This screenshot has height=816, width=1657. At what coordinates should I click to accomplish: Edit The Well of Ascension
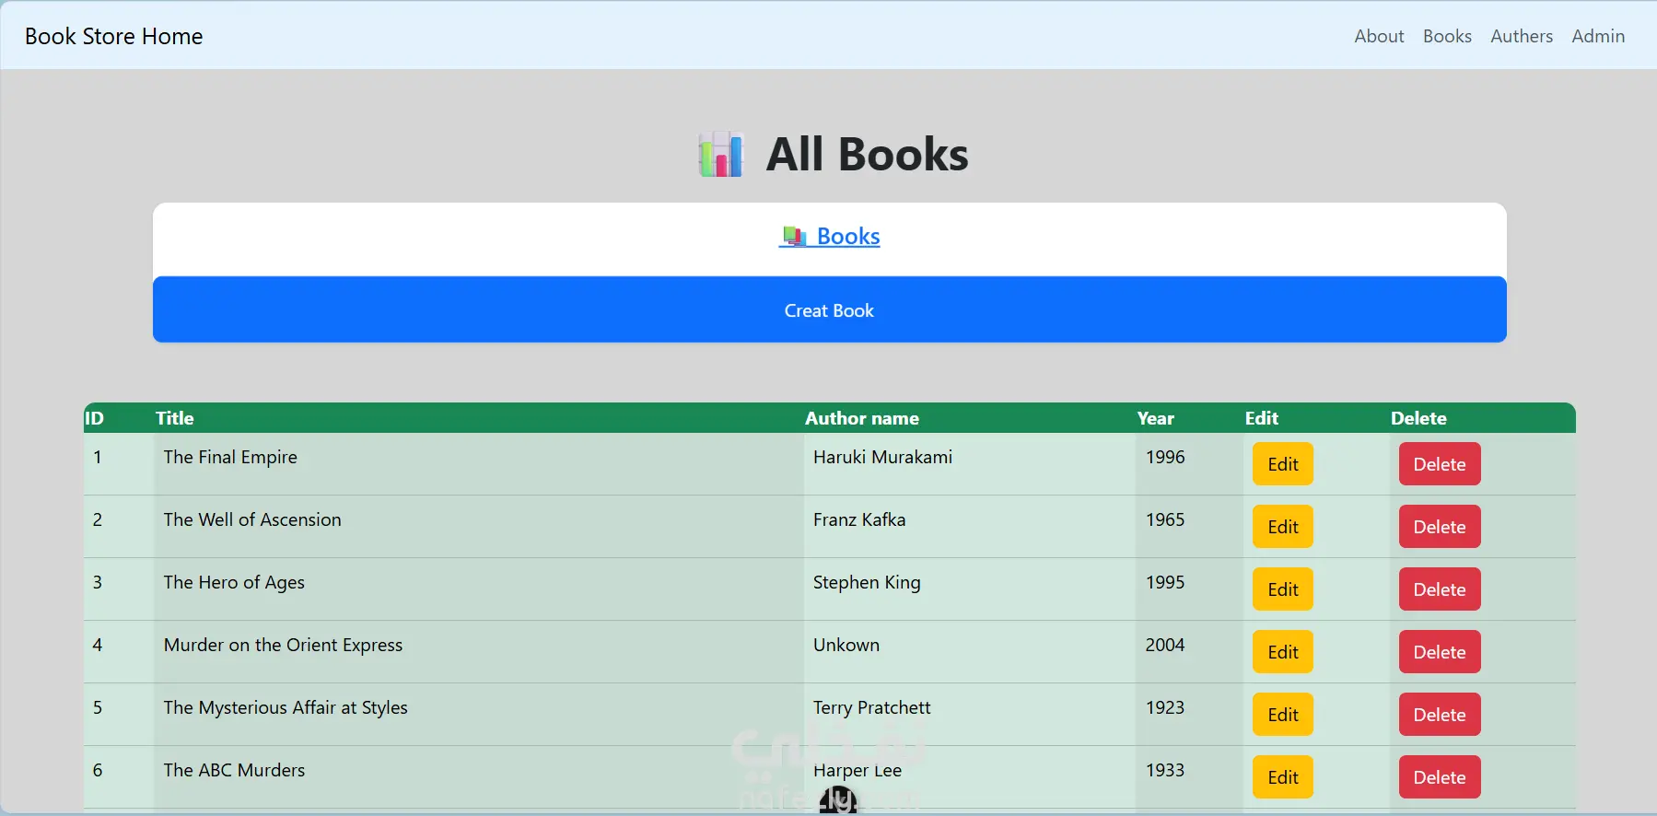point(1282,527)
